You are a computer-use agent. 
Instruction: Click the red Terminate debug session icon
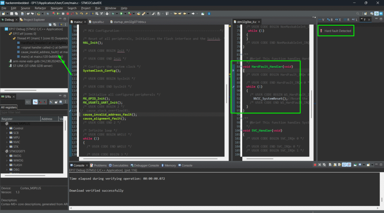tap(67, 13)
